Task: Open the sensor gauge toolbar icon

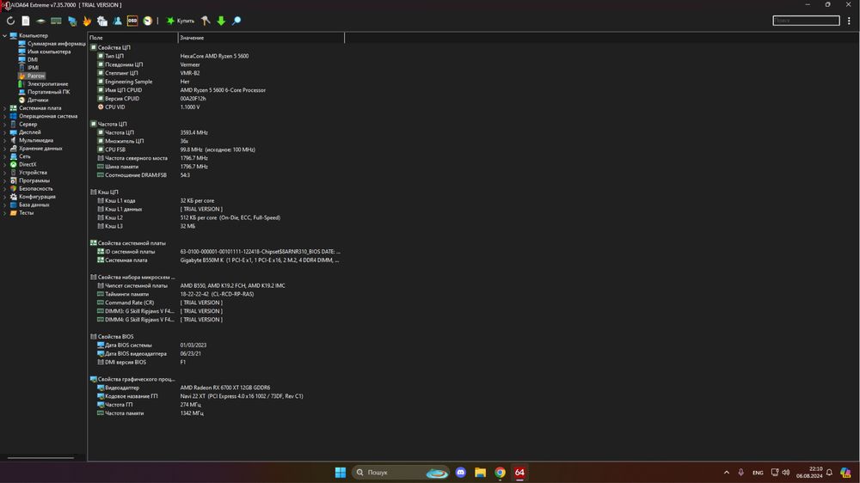Action: pos(148,21)
